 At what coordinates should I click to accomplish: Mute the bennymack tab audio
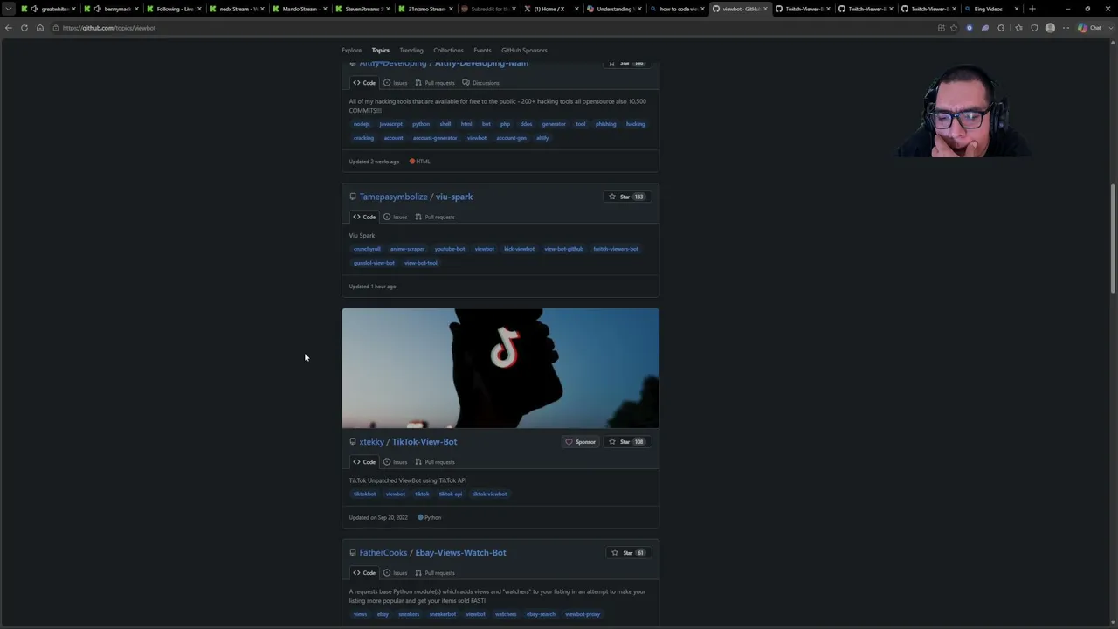[97, 9]
